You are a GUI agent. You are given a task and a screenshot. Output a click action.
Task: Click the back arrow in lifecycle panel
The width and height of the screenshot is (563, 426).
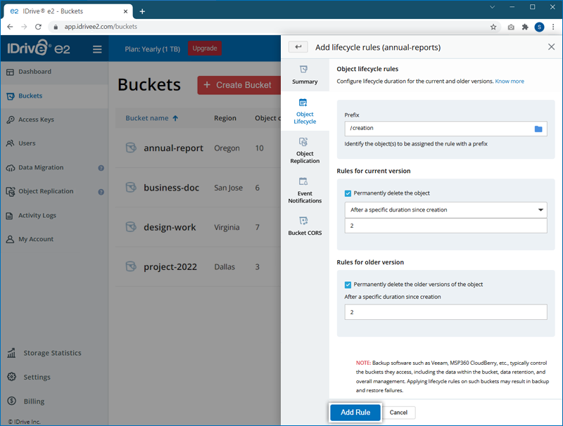[x=298, y=47]
